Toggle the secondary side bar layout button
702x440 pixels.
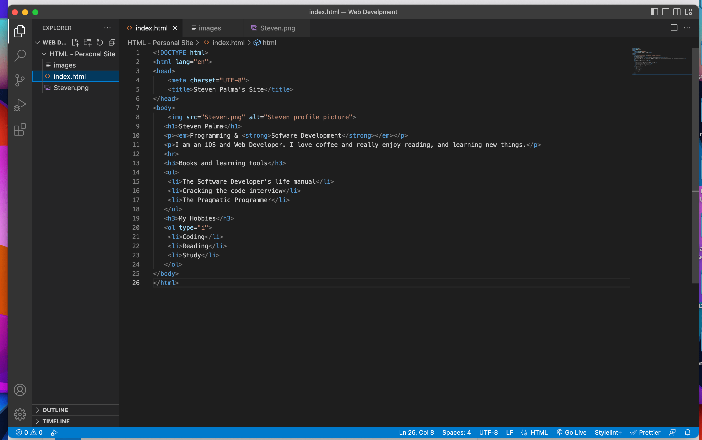tap(677, 12)
